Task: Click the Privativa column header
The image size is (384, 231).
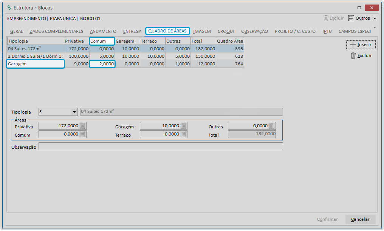Action: pos(77,41)
